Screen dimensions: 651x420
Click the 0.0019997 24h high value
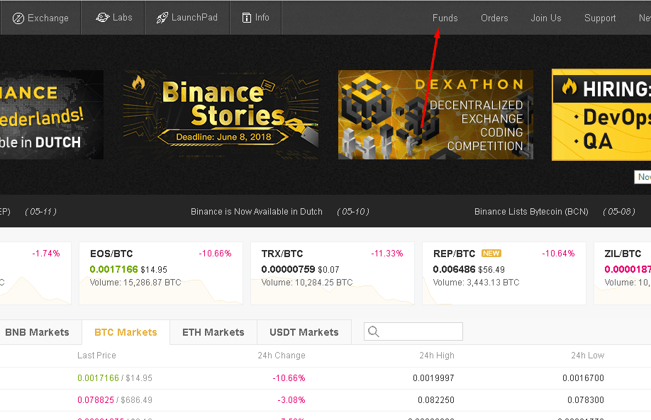click(x=433, y=378)
